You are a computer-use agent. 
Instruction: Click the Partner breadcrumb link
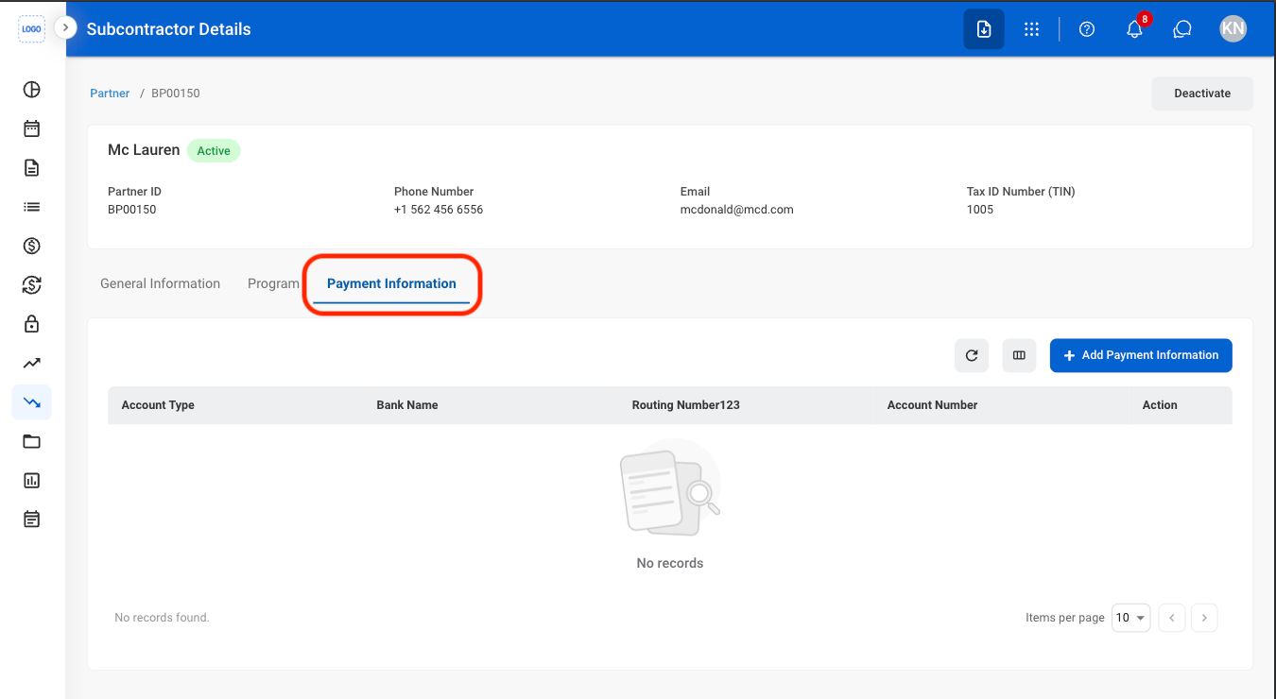pos(110,94)
